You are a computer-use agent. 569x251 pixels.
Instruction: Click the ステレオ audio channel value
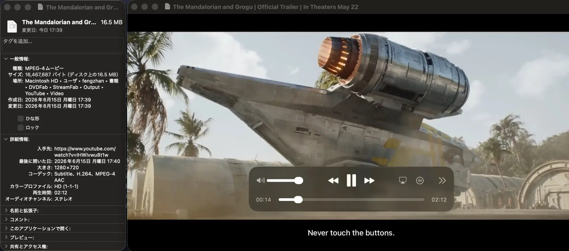(x=63, y=199)
